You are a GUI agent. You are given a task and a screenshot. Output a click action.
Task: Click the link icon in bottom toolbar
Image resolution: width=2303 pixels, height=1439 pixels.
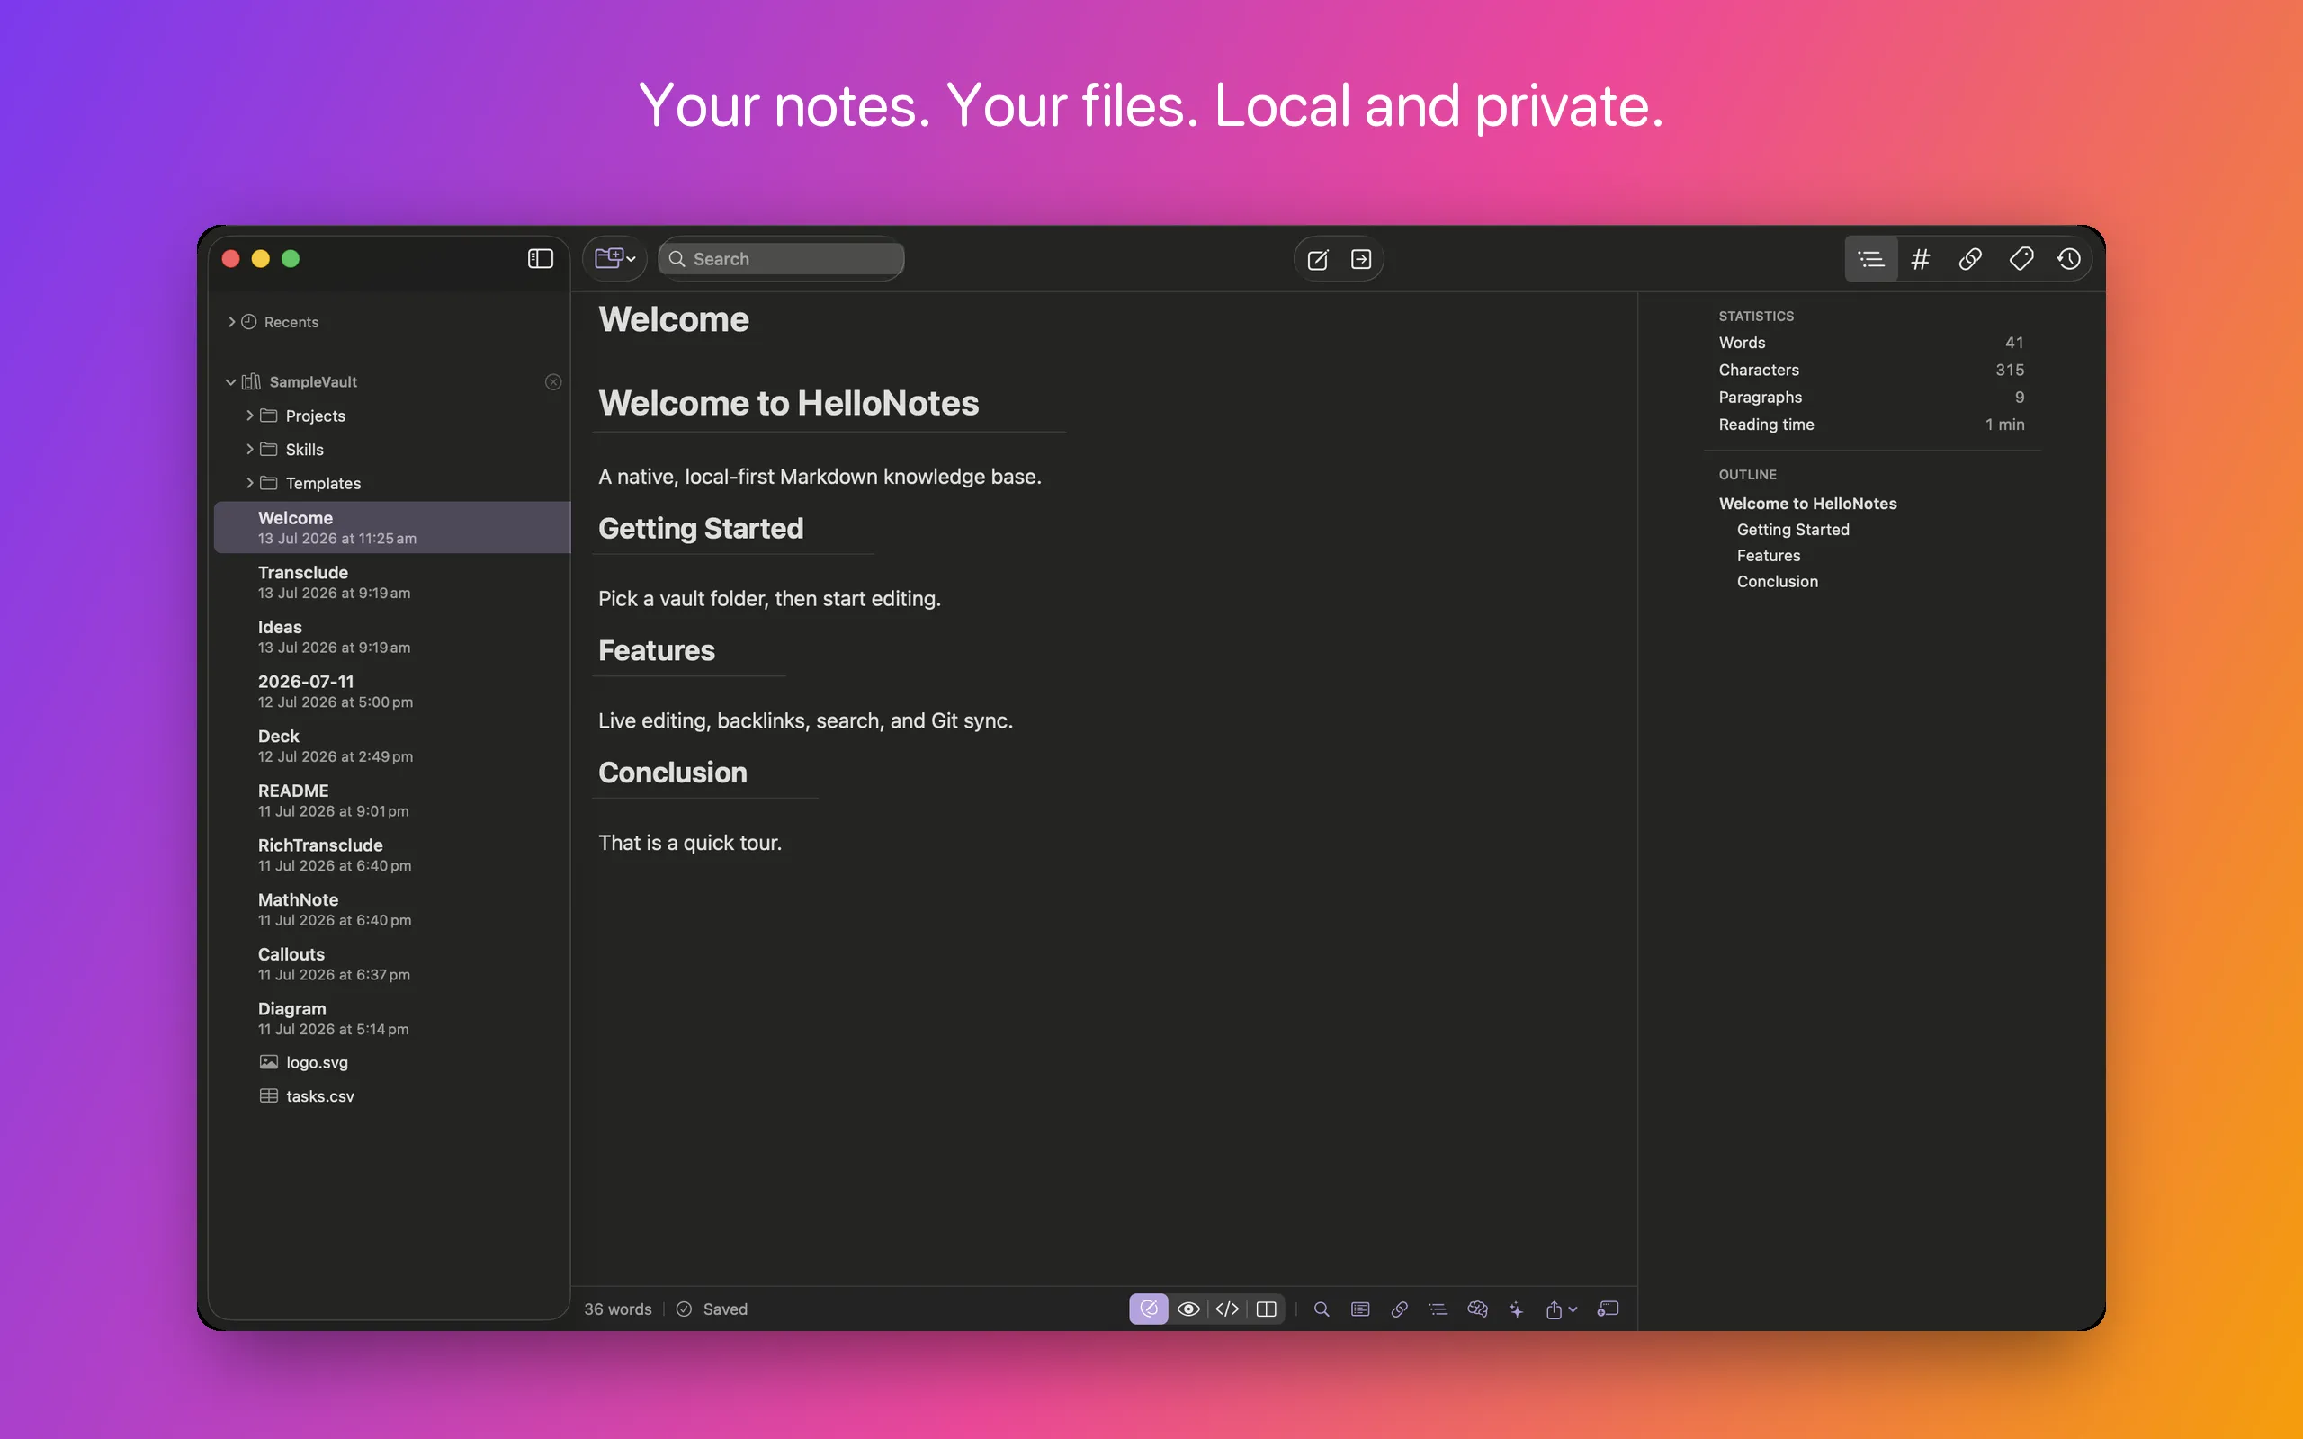pyautogui.click(x=1399, y=1309)
